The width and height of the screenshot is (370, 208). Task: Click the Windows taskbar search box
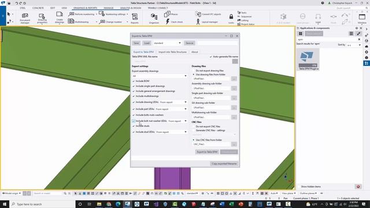(x=42, y=204)
